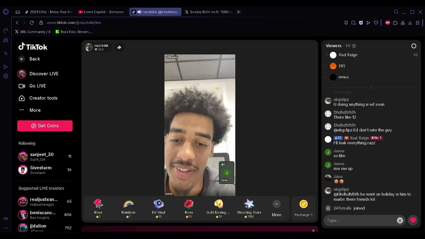Open Discover LIVE in sidebar
The width and height of the screenshot is (425, 239).
38,74
